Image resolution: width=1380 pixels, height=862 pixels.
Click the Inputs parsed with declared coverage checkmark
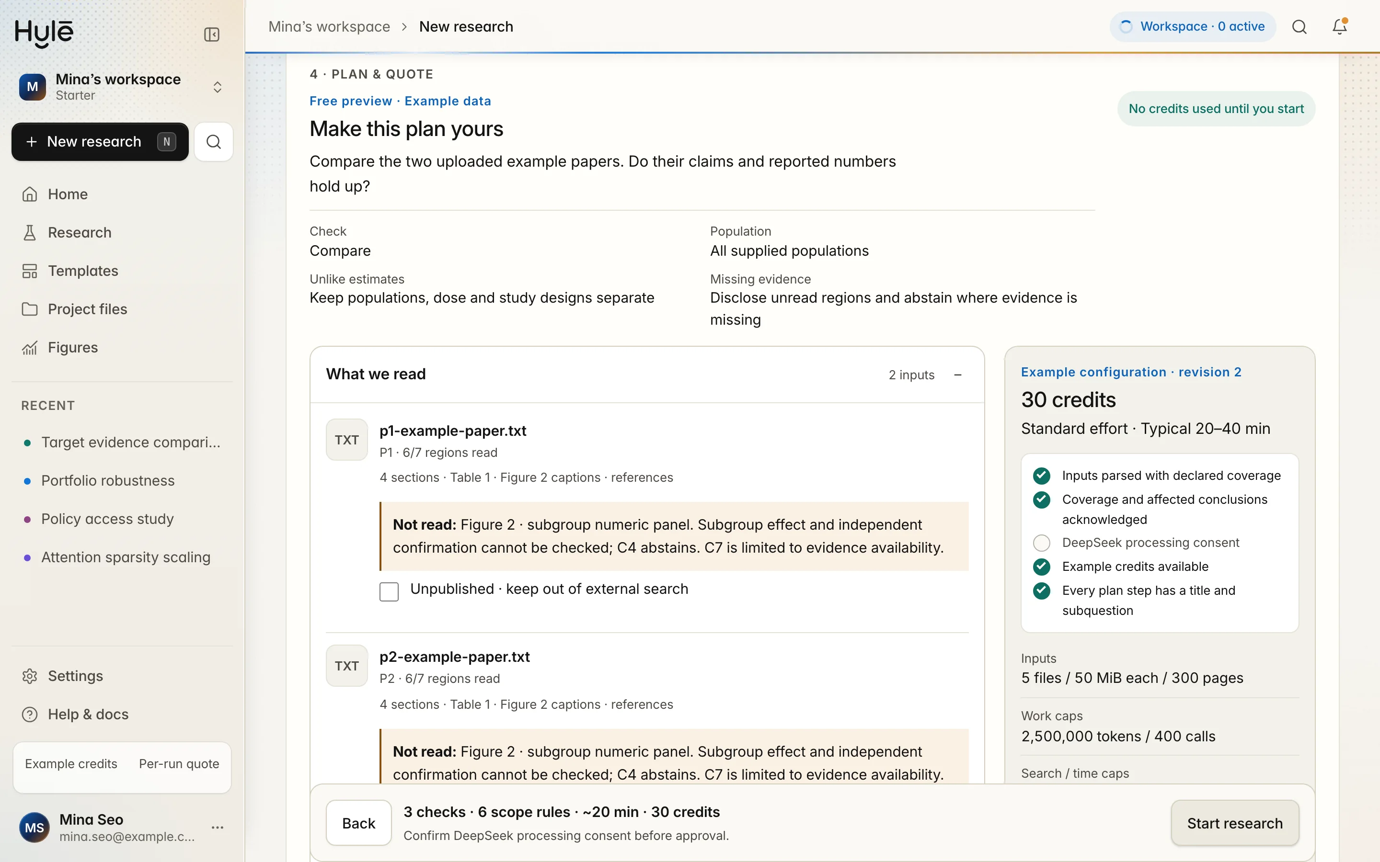click(1042, 476)
